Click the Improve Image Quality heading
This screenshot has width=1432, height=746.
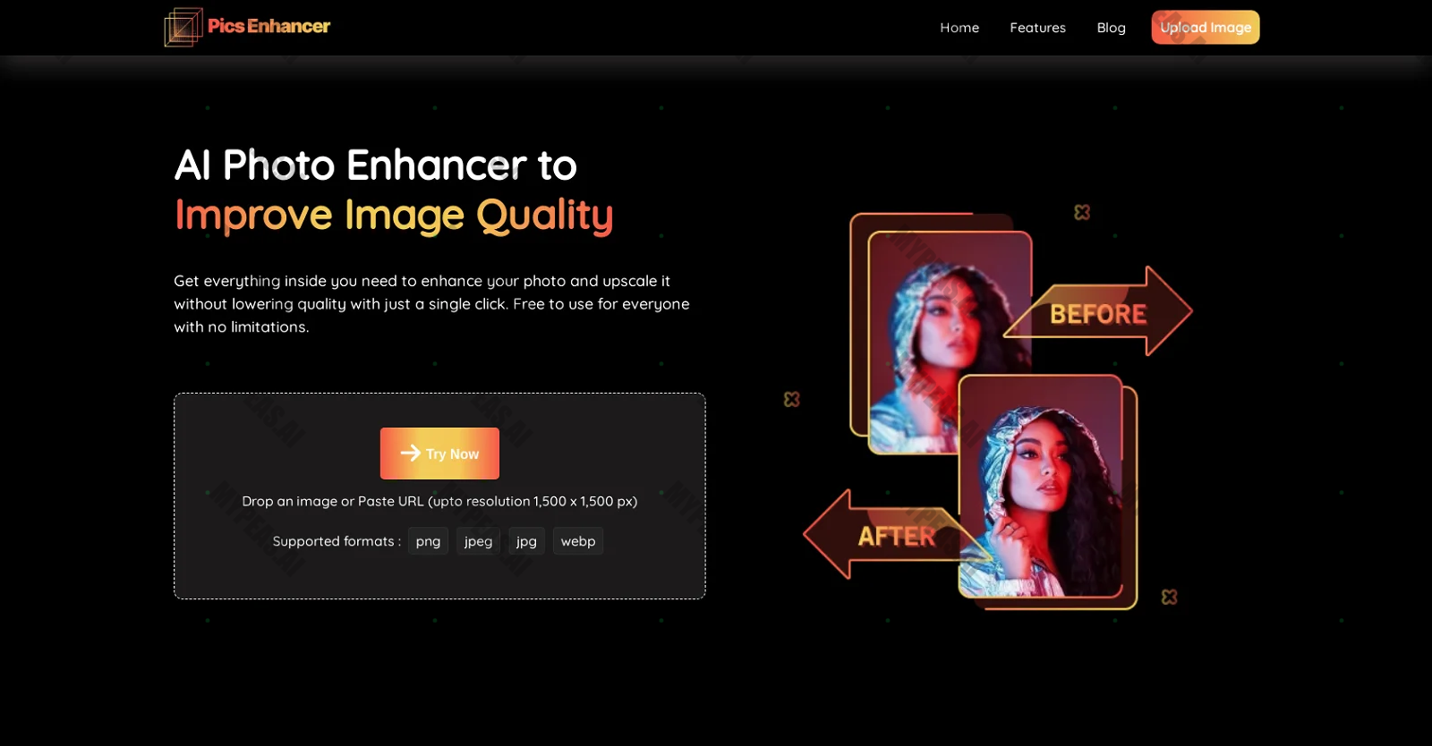394,216
